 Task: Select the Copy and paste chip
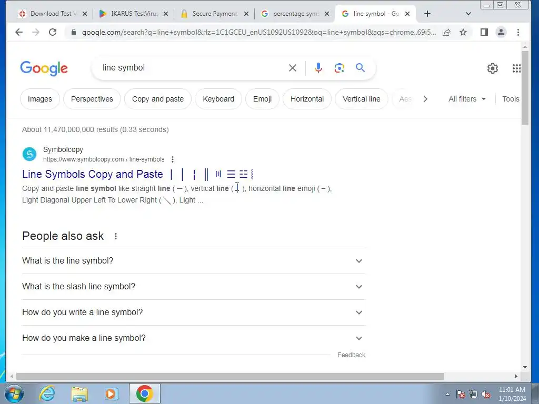pos(158,99)
